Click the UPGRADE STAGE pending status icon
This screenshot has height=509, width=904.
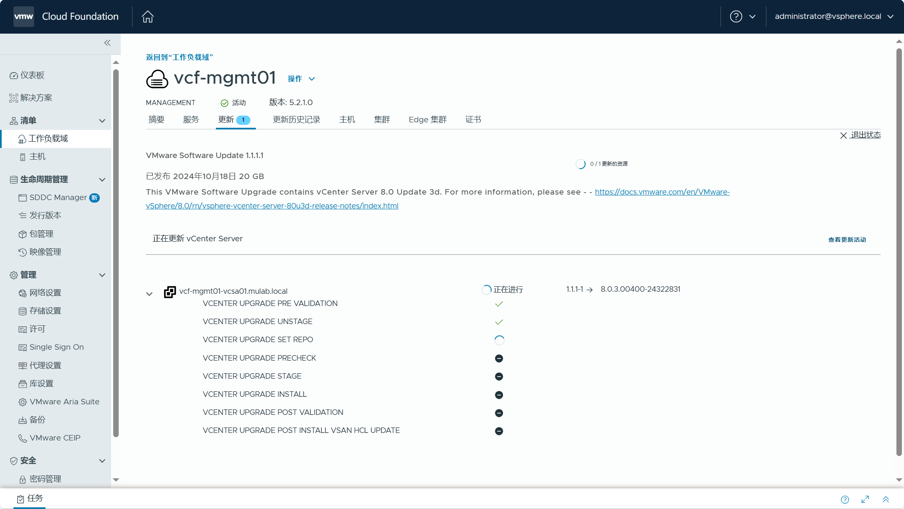coord(499,377)
